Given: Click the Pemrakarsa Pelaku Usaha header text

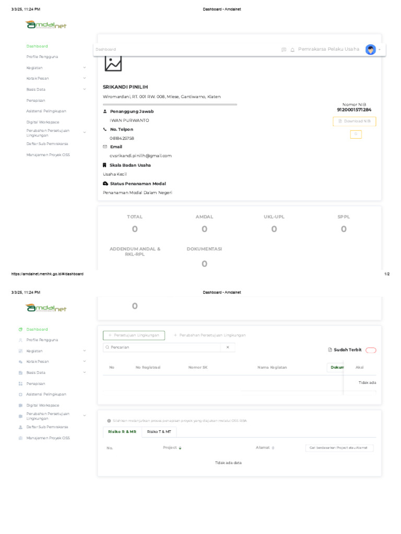Looking at the screenshot, I should [x=329, y=50].
